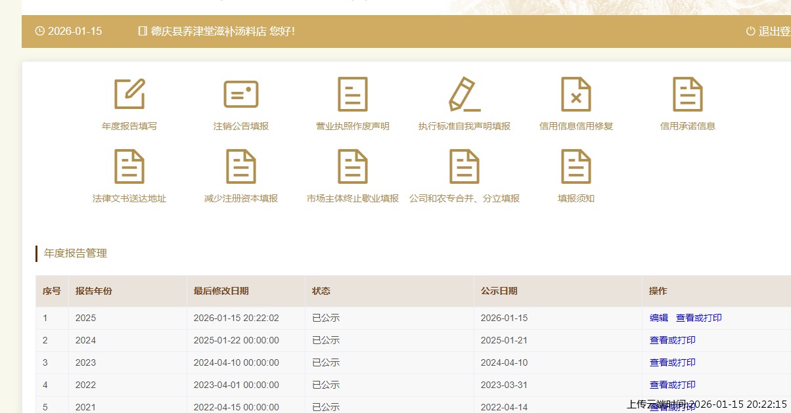Click the 报告年份 column header
The image size is (791, 413).
(x=94, y=291)
